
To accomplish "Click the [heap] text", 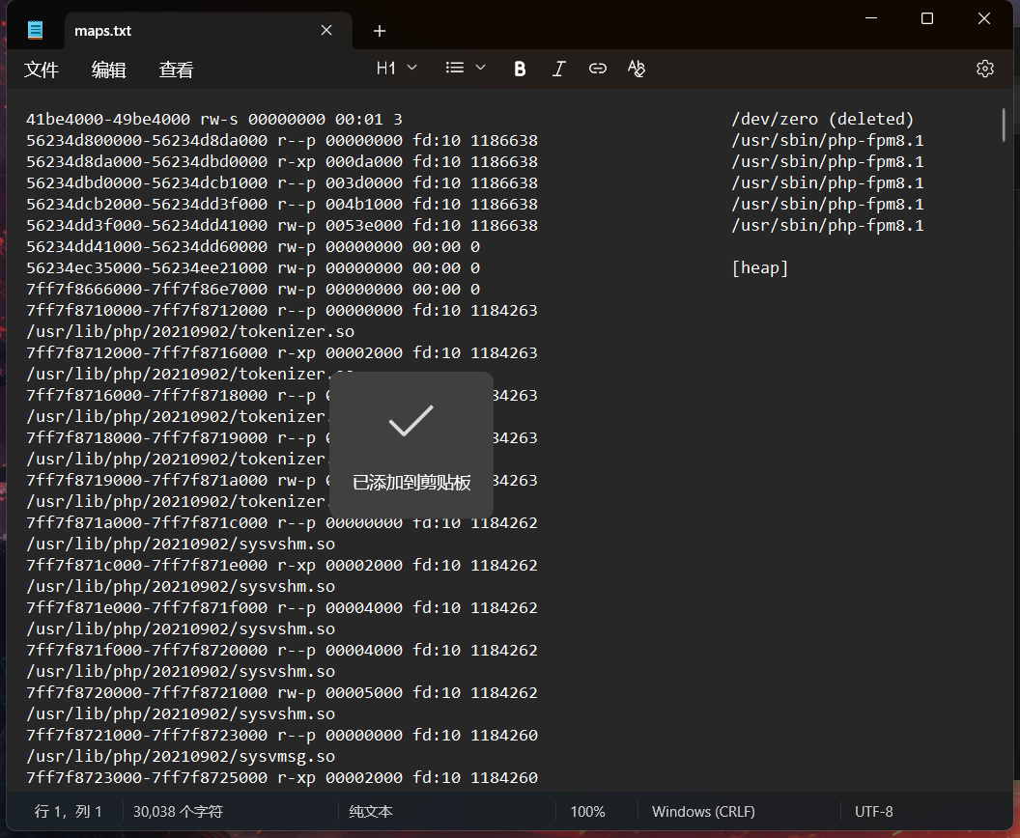I will pos(760,267).
